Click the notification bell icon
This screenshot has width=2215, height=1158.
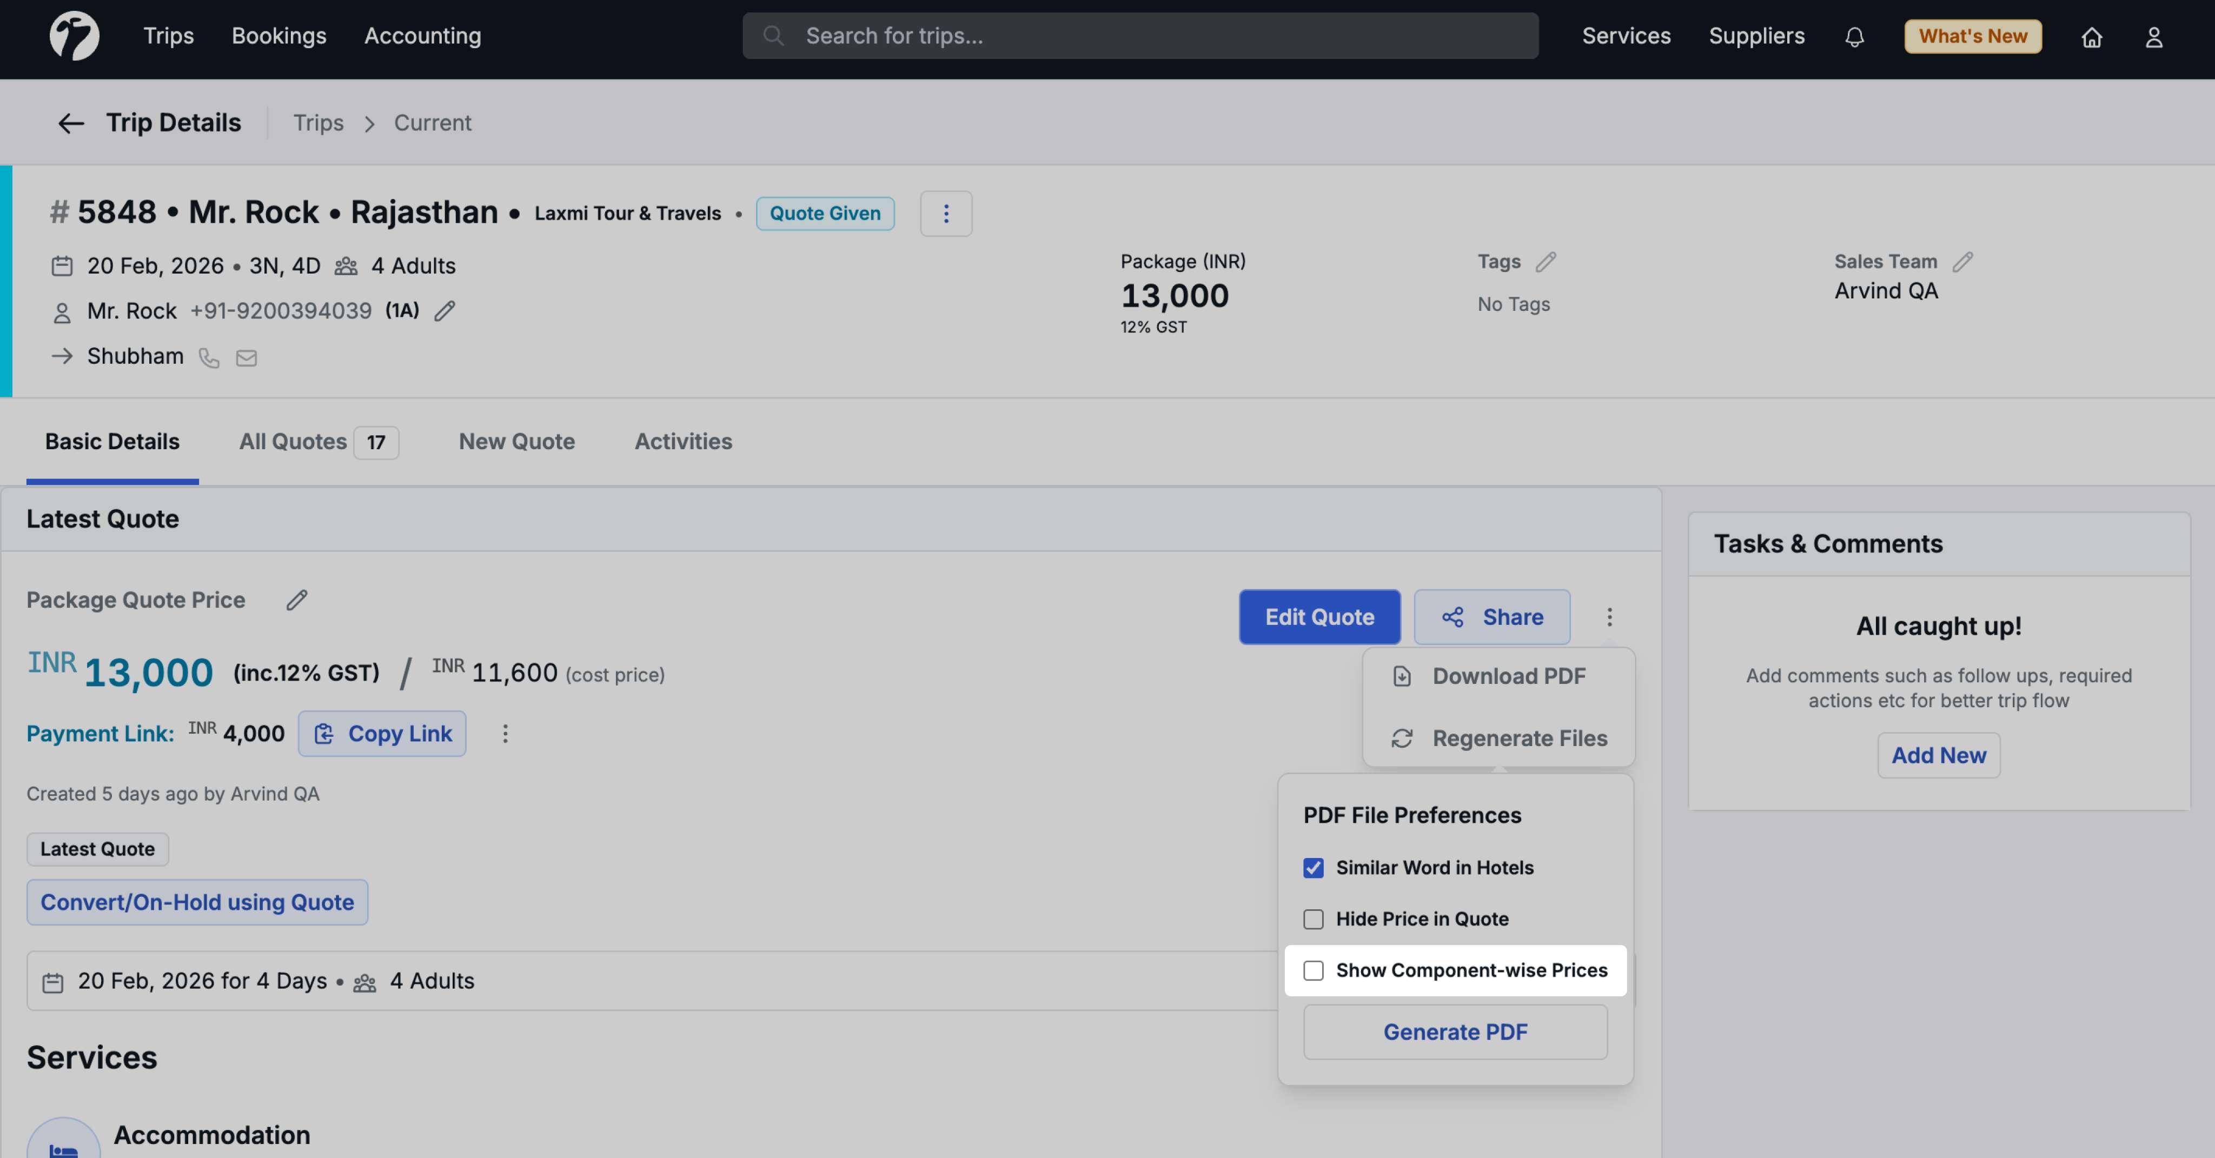(1854, 37)
